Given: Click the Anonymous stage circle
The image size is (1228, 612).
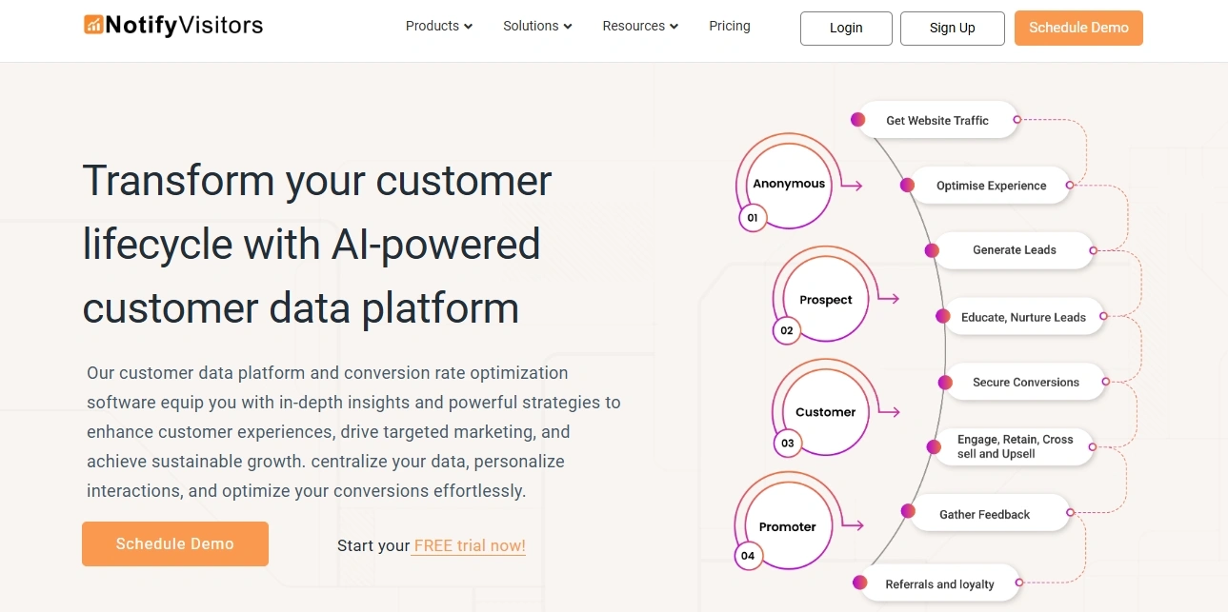Looking at the screenshot, I should [789, 184].
